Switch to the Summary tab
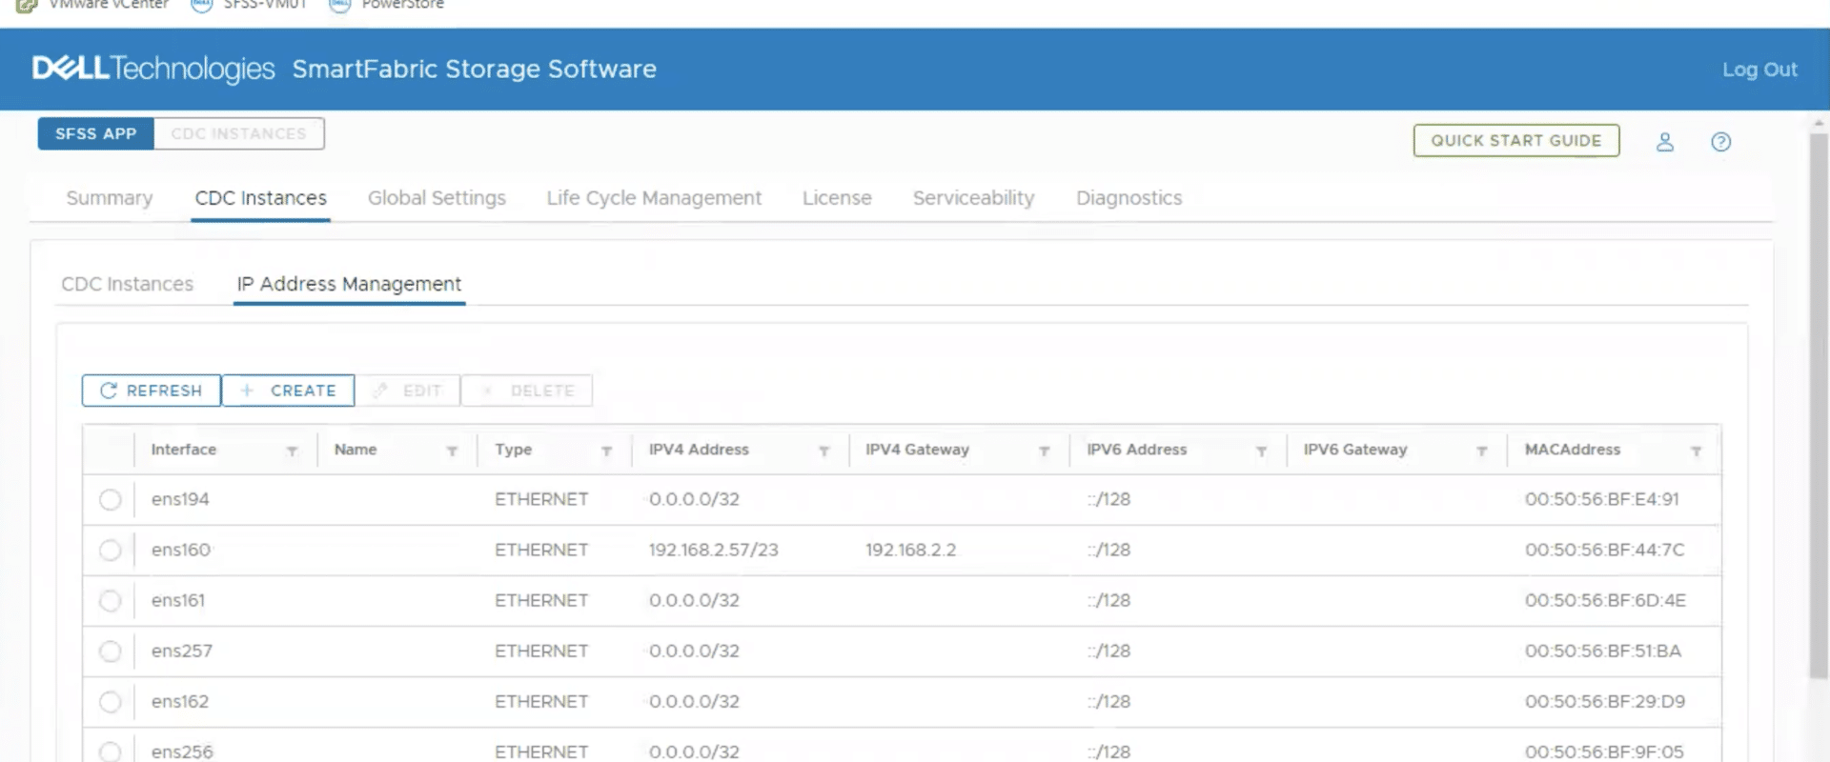The image size is (1830, 762). point(110,198)
